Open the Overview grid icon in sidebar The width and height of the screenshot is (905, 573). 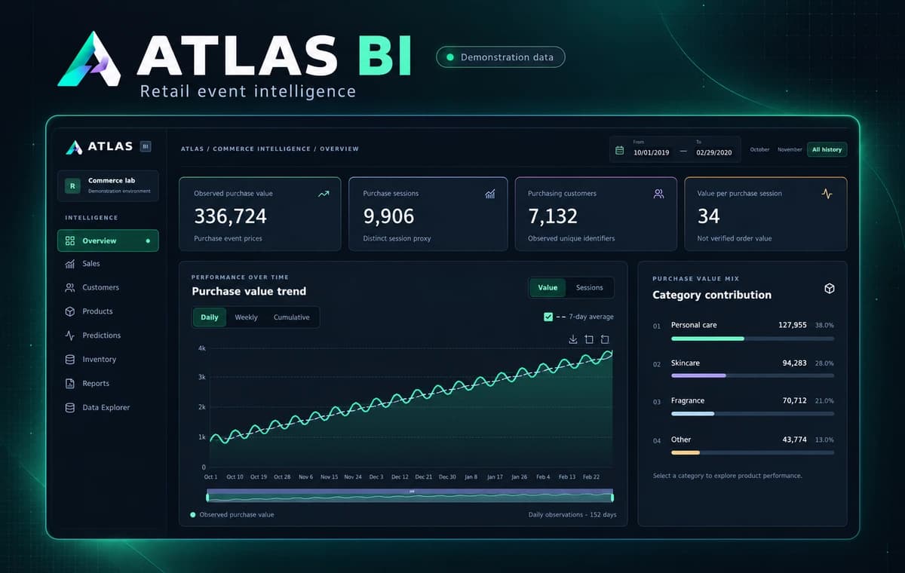tap(70, 241)
